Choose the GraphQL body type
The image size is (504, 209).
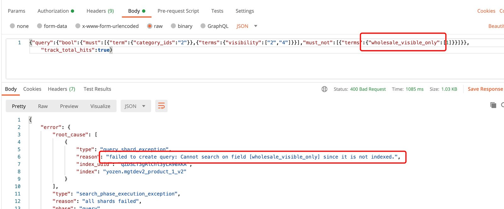[x=203, y=26]
